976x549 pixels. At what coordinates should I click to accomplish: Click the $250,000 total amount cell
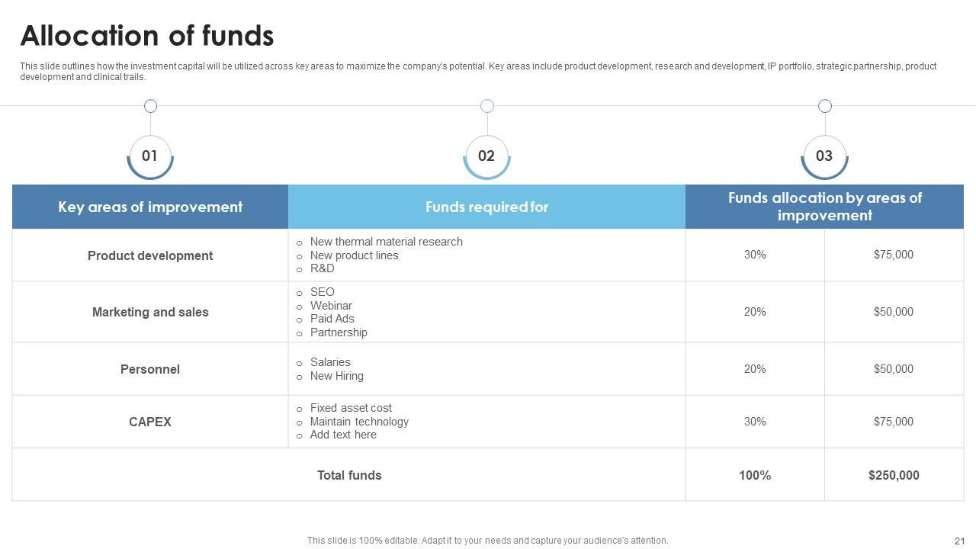pyautogui.click(x=894, y=475)
